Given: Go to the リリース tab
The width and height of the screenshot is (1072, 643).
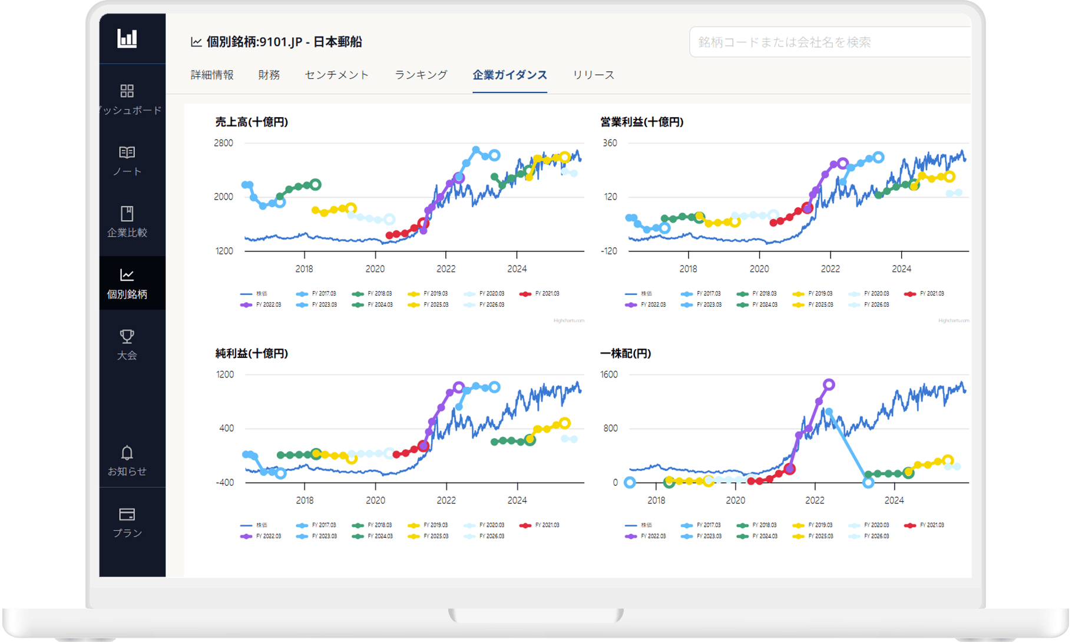Looking at the screenshot, I should pyautogui.click(x=593, y=75).
